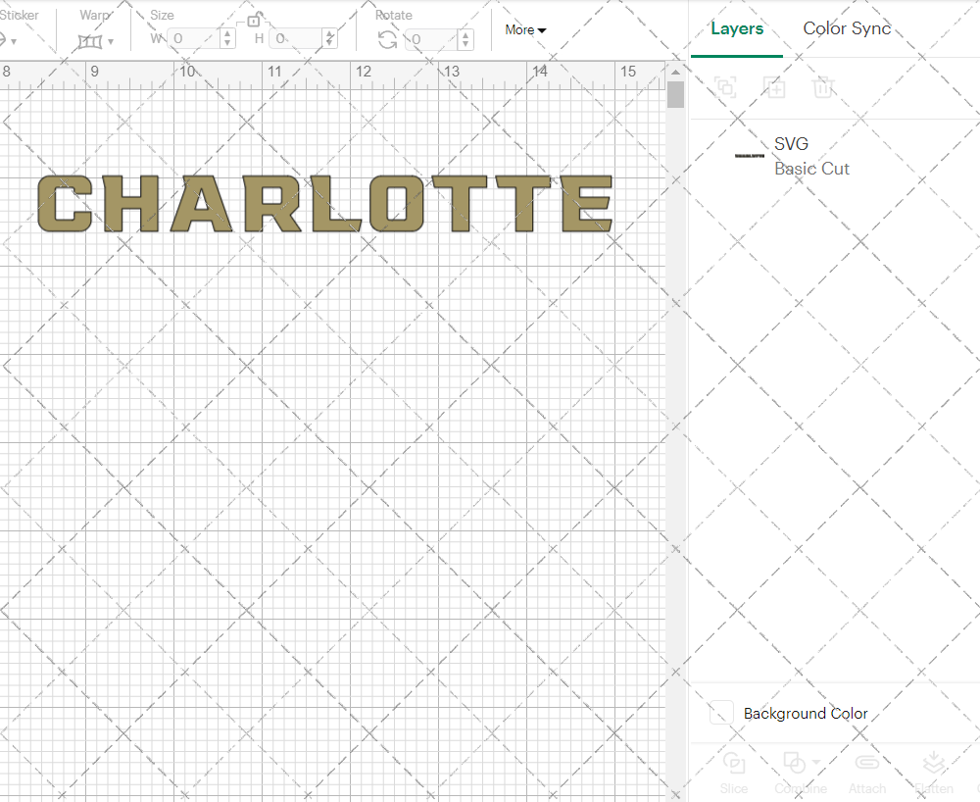Open the Sticker dropdown arrow
The image size is (980, 802).
(14, 42)
